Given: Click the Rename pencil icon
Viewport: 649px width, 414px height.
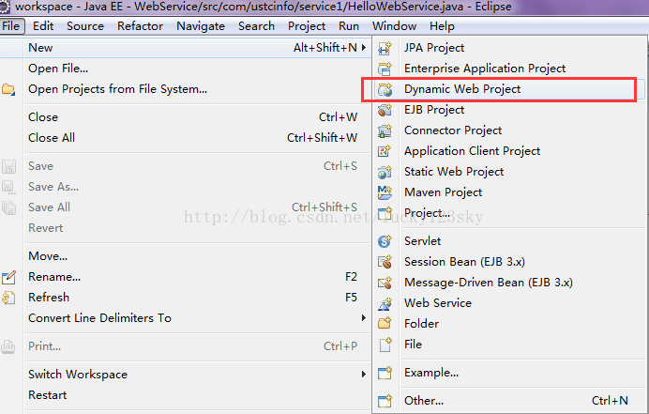Looking at the screenshot, I should [9, 277].
